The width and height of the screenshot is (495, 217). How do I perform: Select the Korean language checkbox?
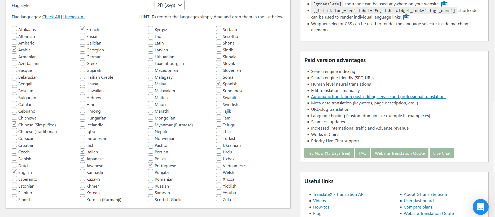[x=82, y=192]
